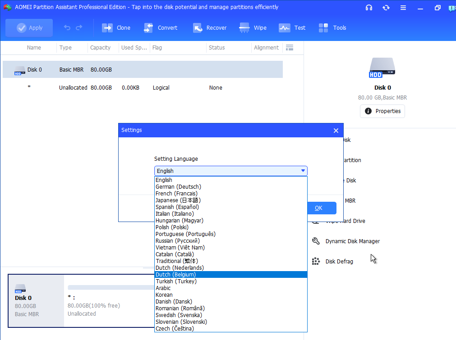Viewport: 456px width, 340px height.
Task: Click the Properties button
Action: (382, 111)
